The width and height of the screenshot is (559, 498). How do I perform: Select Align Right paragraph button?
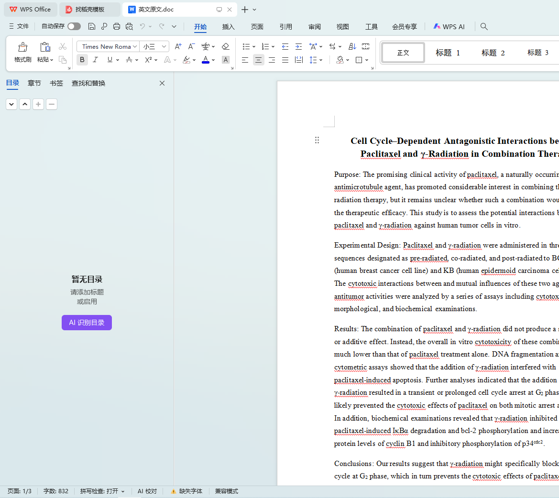(x=272, y=60)
